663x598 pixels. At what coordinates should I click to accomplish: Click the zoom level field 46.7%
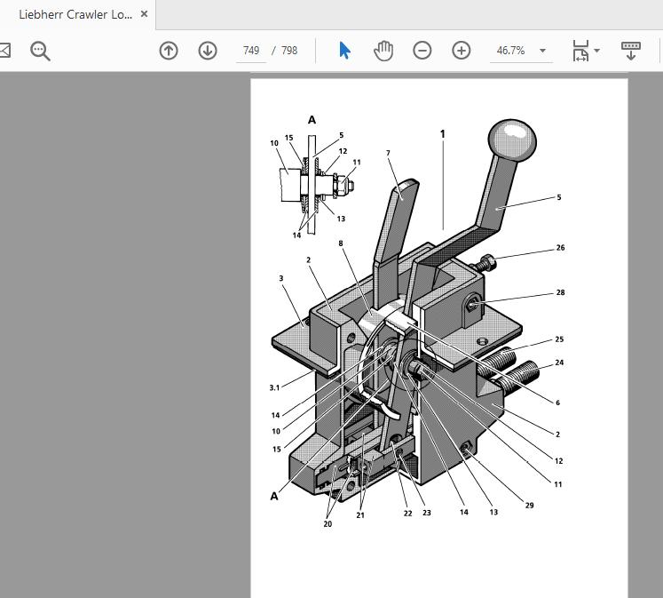(510, 51)
